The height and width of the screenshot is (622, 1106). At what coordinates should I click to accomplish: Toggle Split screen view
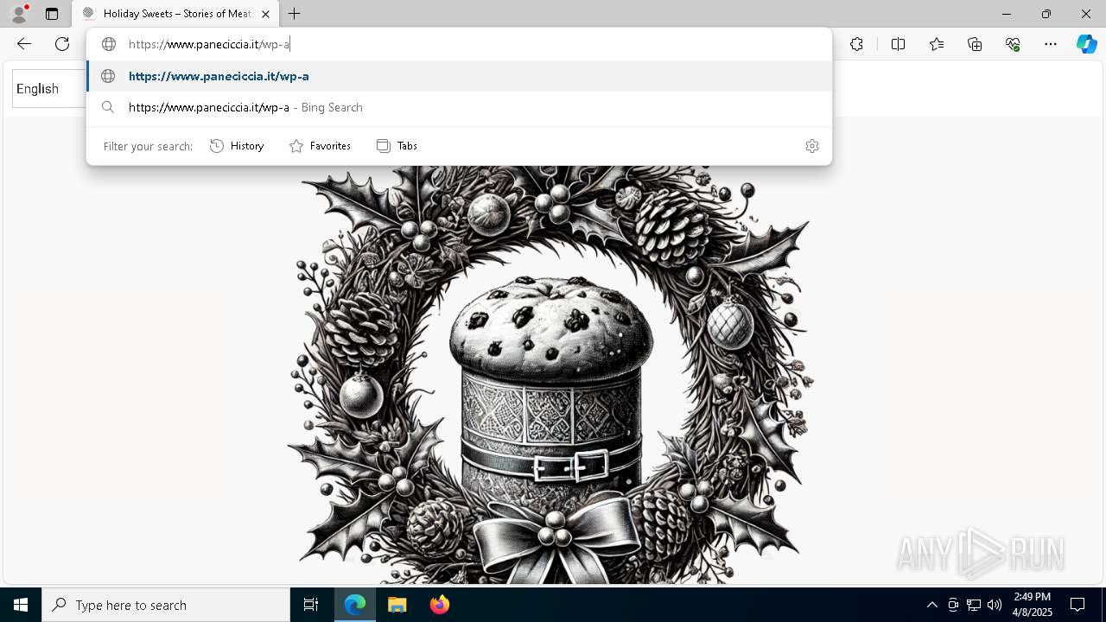point(898,44)
